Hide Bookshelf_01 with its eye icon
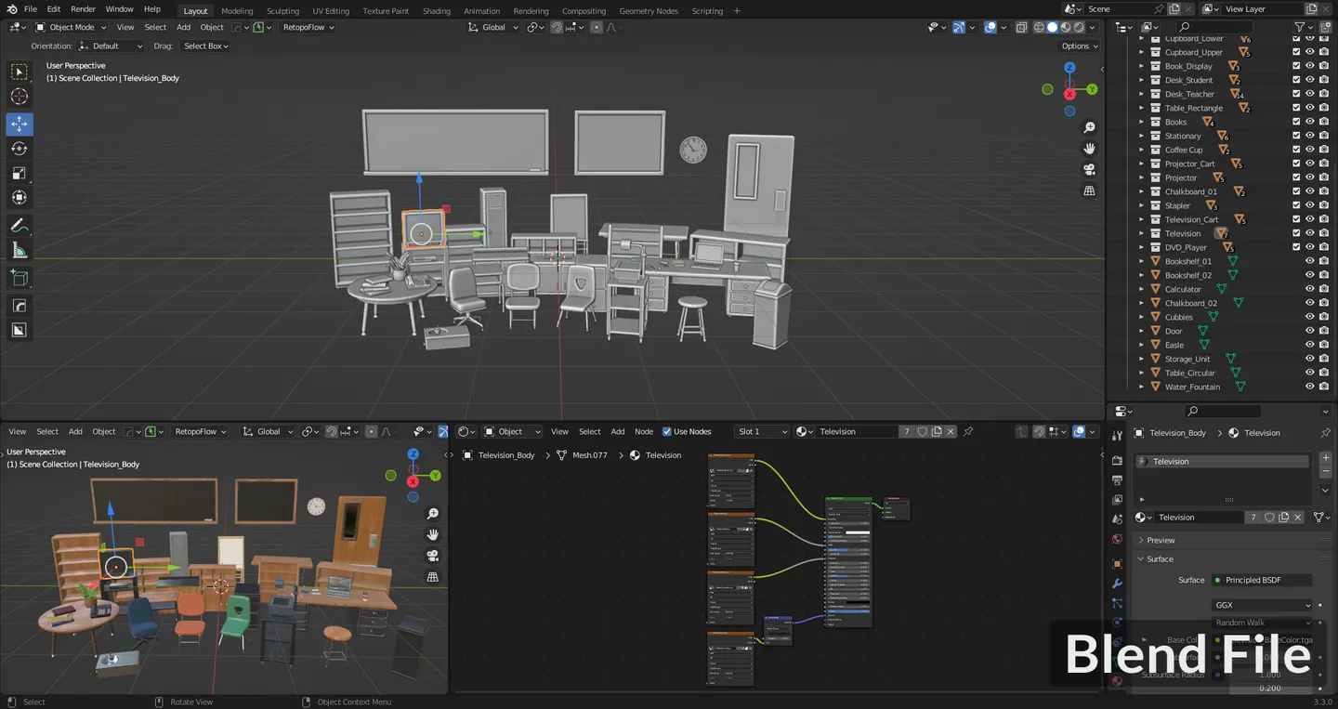Screen dimensions: 1338x709 [x=1310, y=261]
